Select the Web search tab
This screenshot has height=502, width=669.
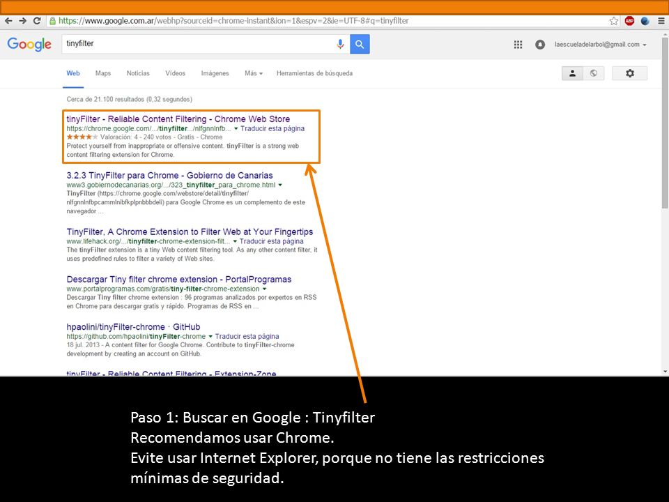point(73,73)
